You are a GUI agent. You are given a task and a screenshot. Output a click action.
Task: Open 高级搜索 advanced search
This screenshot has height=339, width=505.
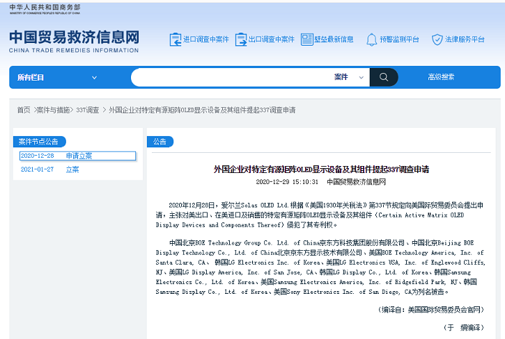pos(441,77)
